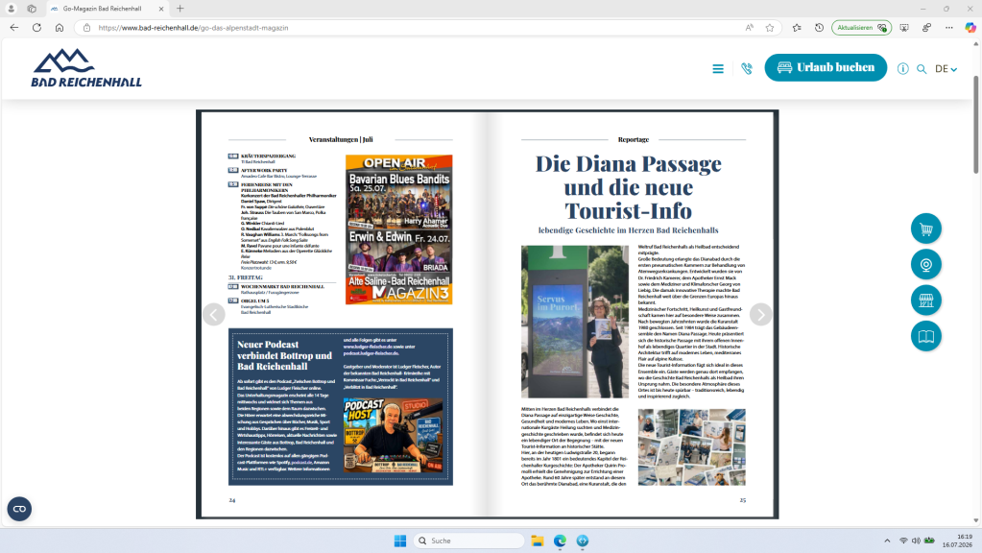
Task: Show hidden system tray icons
Action: [x=887, y=541]
